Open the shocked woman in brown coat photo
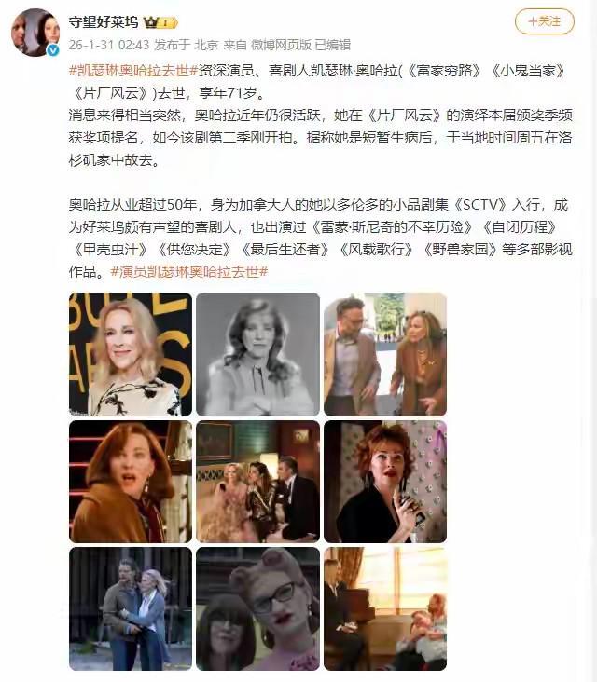The image size is (597, 682). point(131,482)
